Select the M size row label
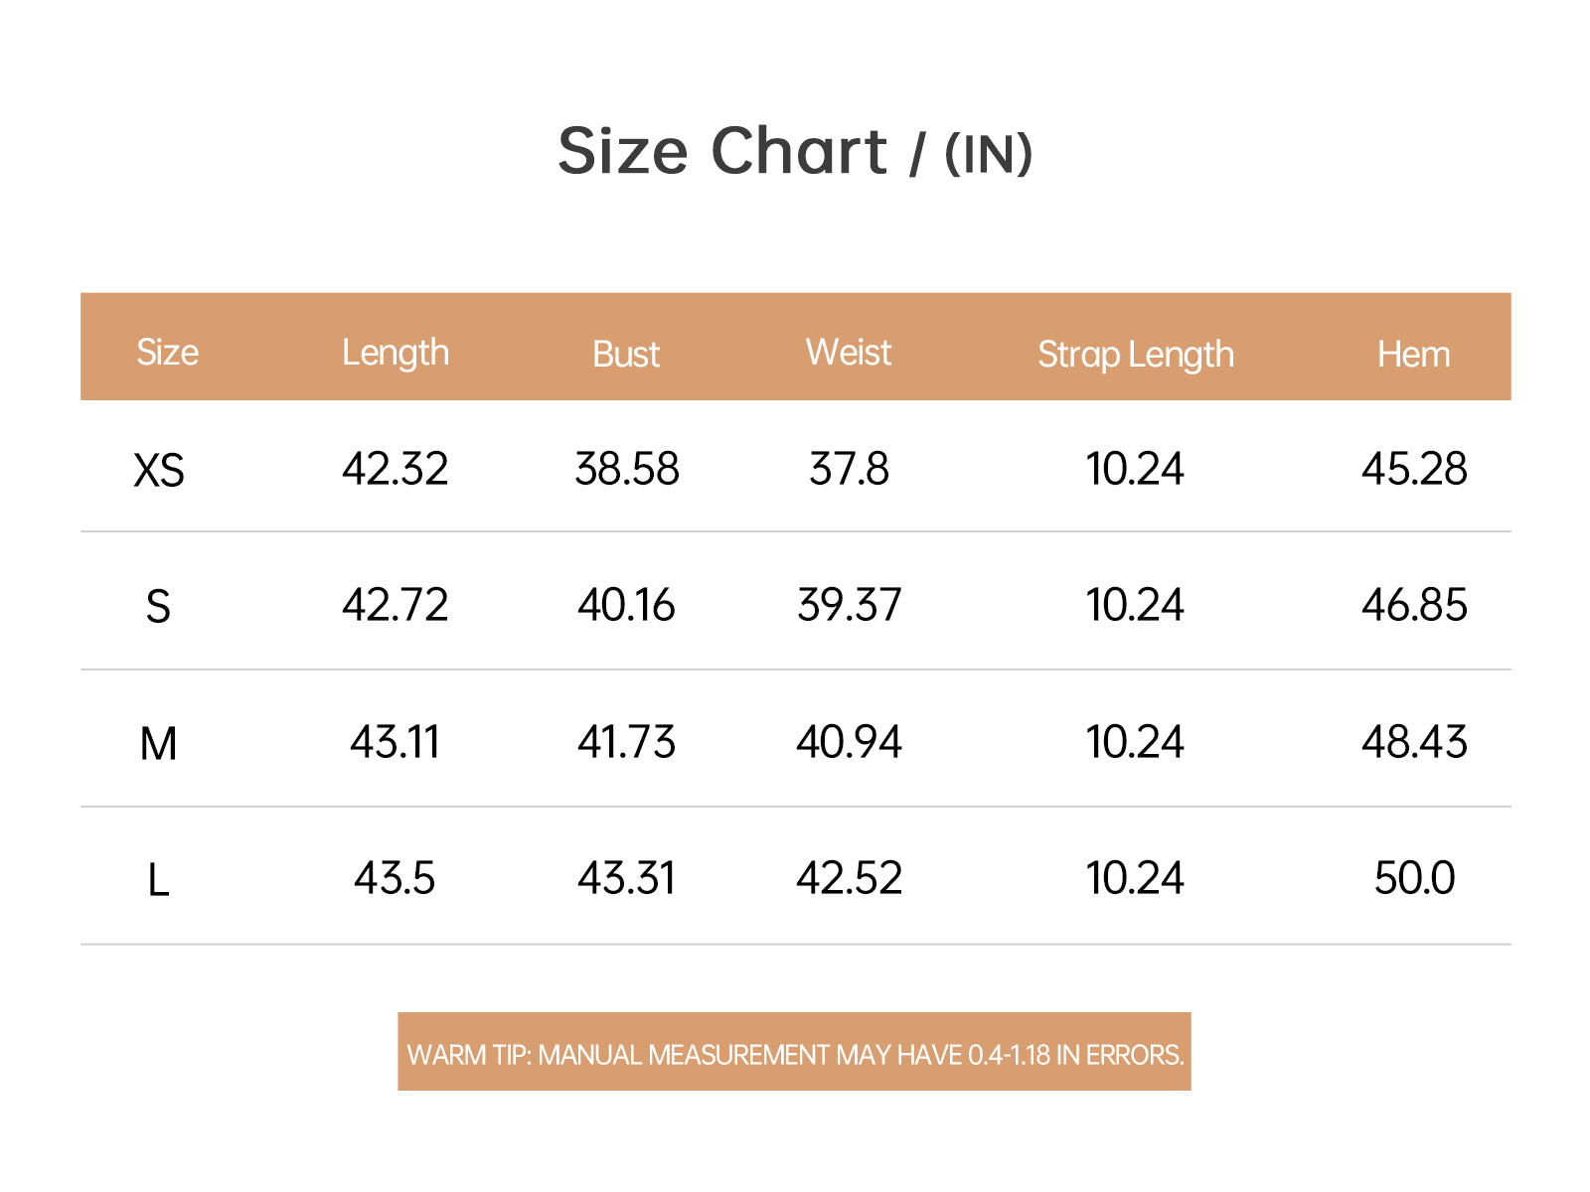 158,743
